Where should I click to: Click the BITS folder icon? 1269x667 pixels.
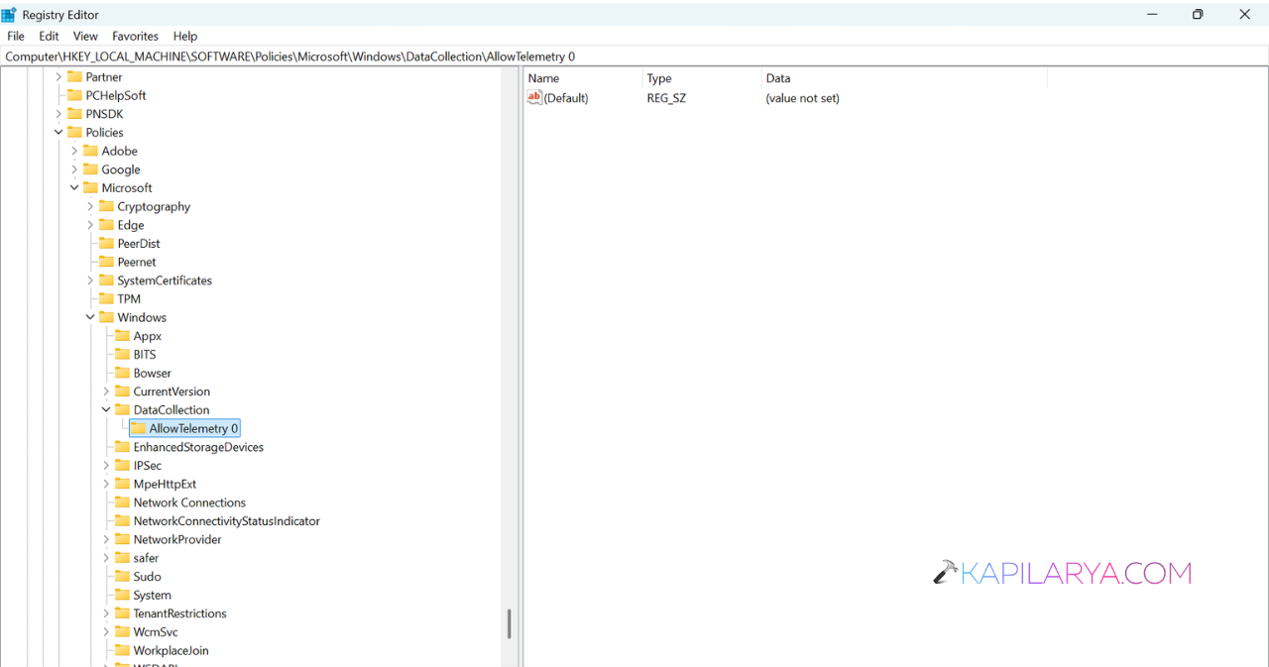(x=122, y=354)
